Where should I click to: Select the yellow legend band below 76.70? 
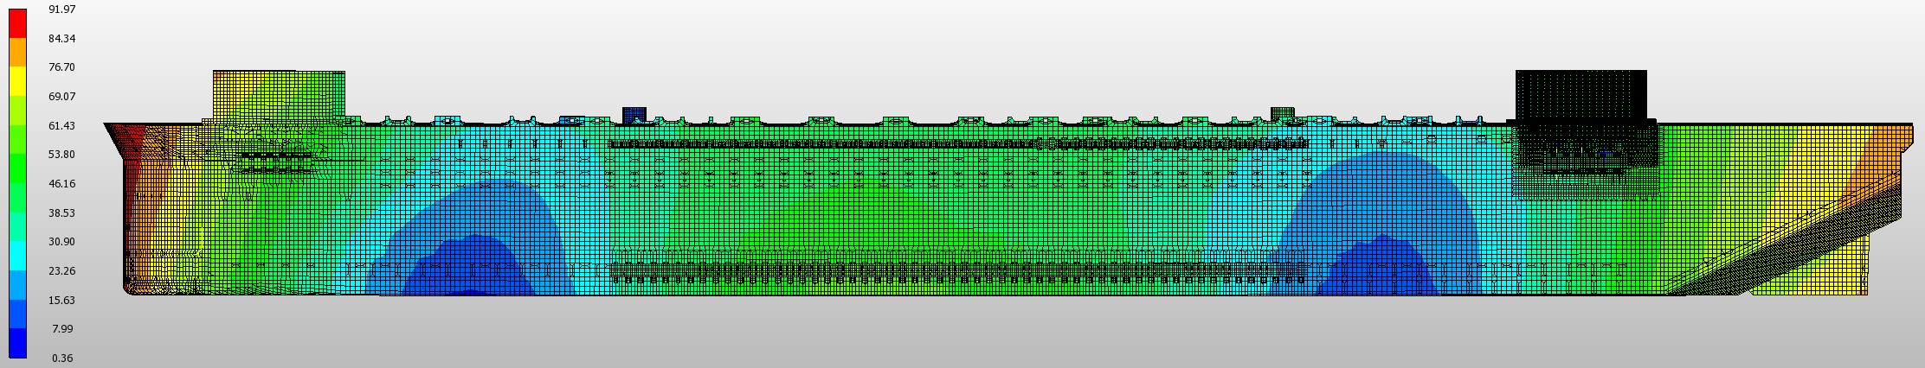click(17, 82)
